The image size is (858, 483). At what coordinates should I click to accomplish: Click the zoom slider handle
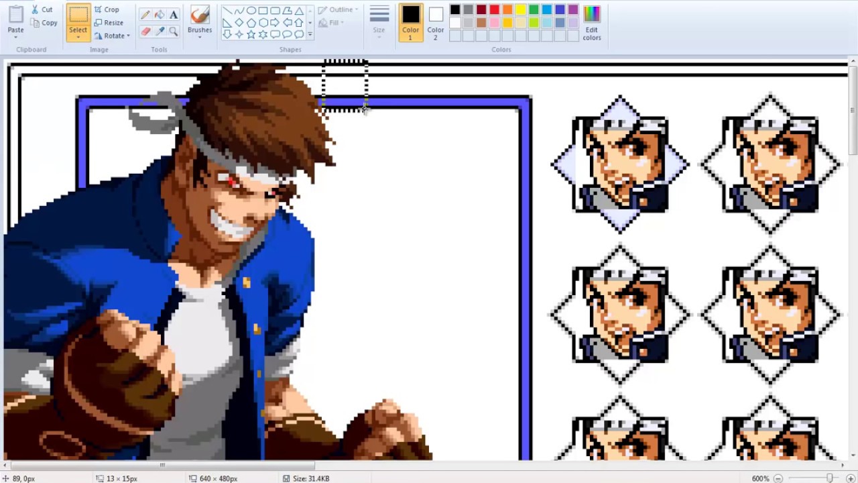[x=830, y=478]
